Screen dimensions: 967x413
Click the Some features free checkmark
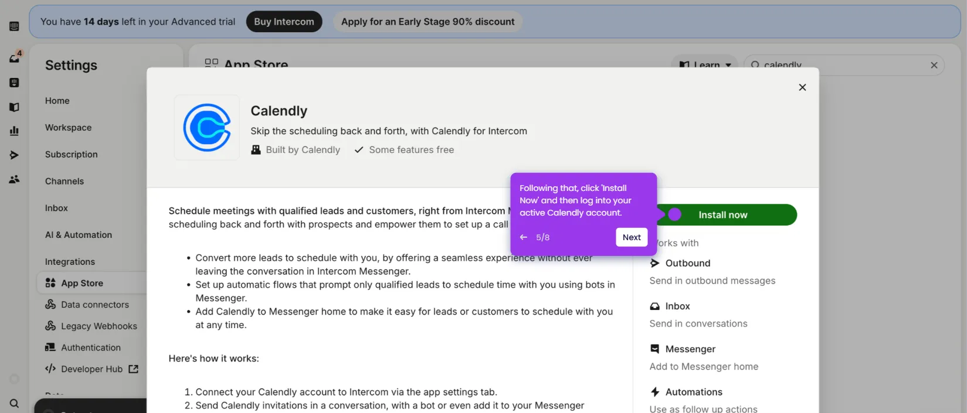(359, 150)
